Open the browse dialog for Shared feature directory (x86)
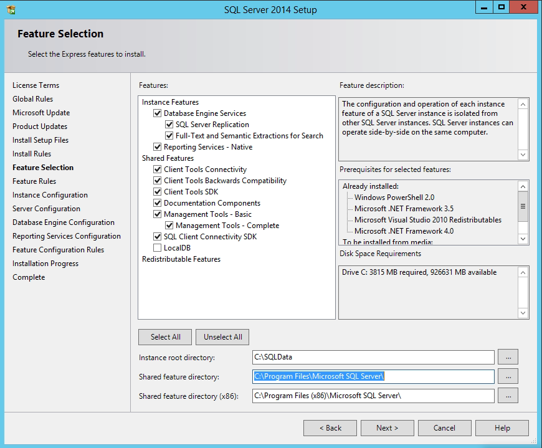 [x=508, y=395]
